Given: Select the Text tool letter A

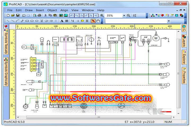Looking at the screenshot, I should 62,21.
